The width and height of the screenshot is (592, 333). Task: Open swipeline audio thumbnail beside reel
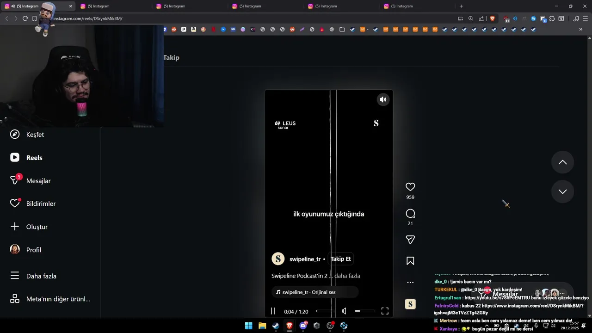pos(410,304)
